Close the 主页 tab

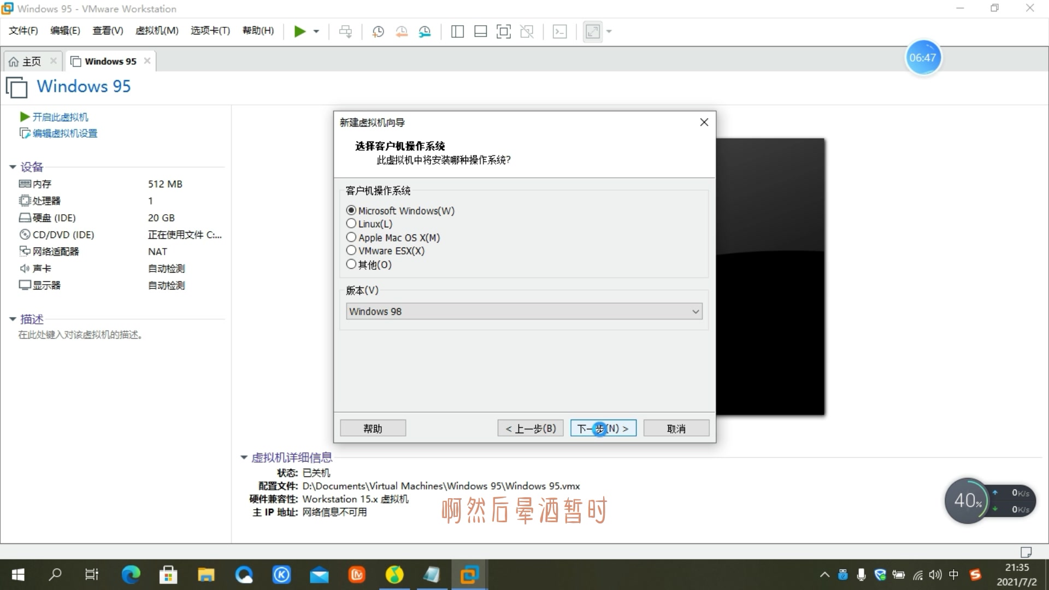click(53, 61)
